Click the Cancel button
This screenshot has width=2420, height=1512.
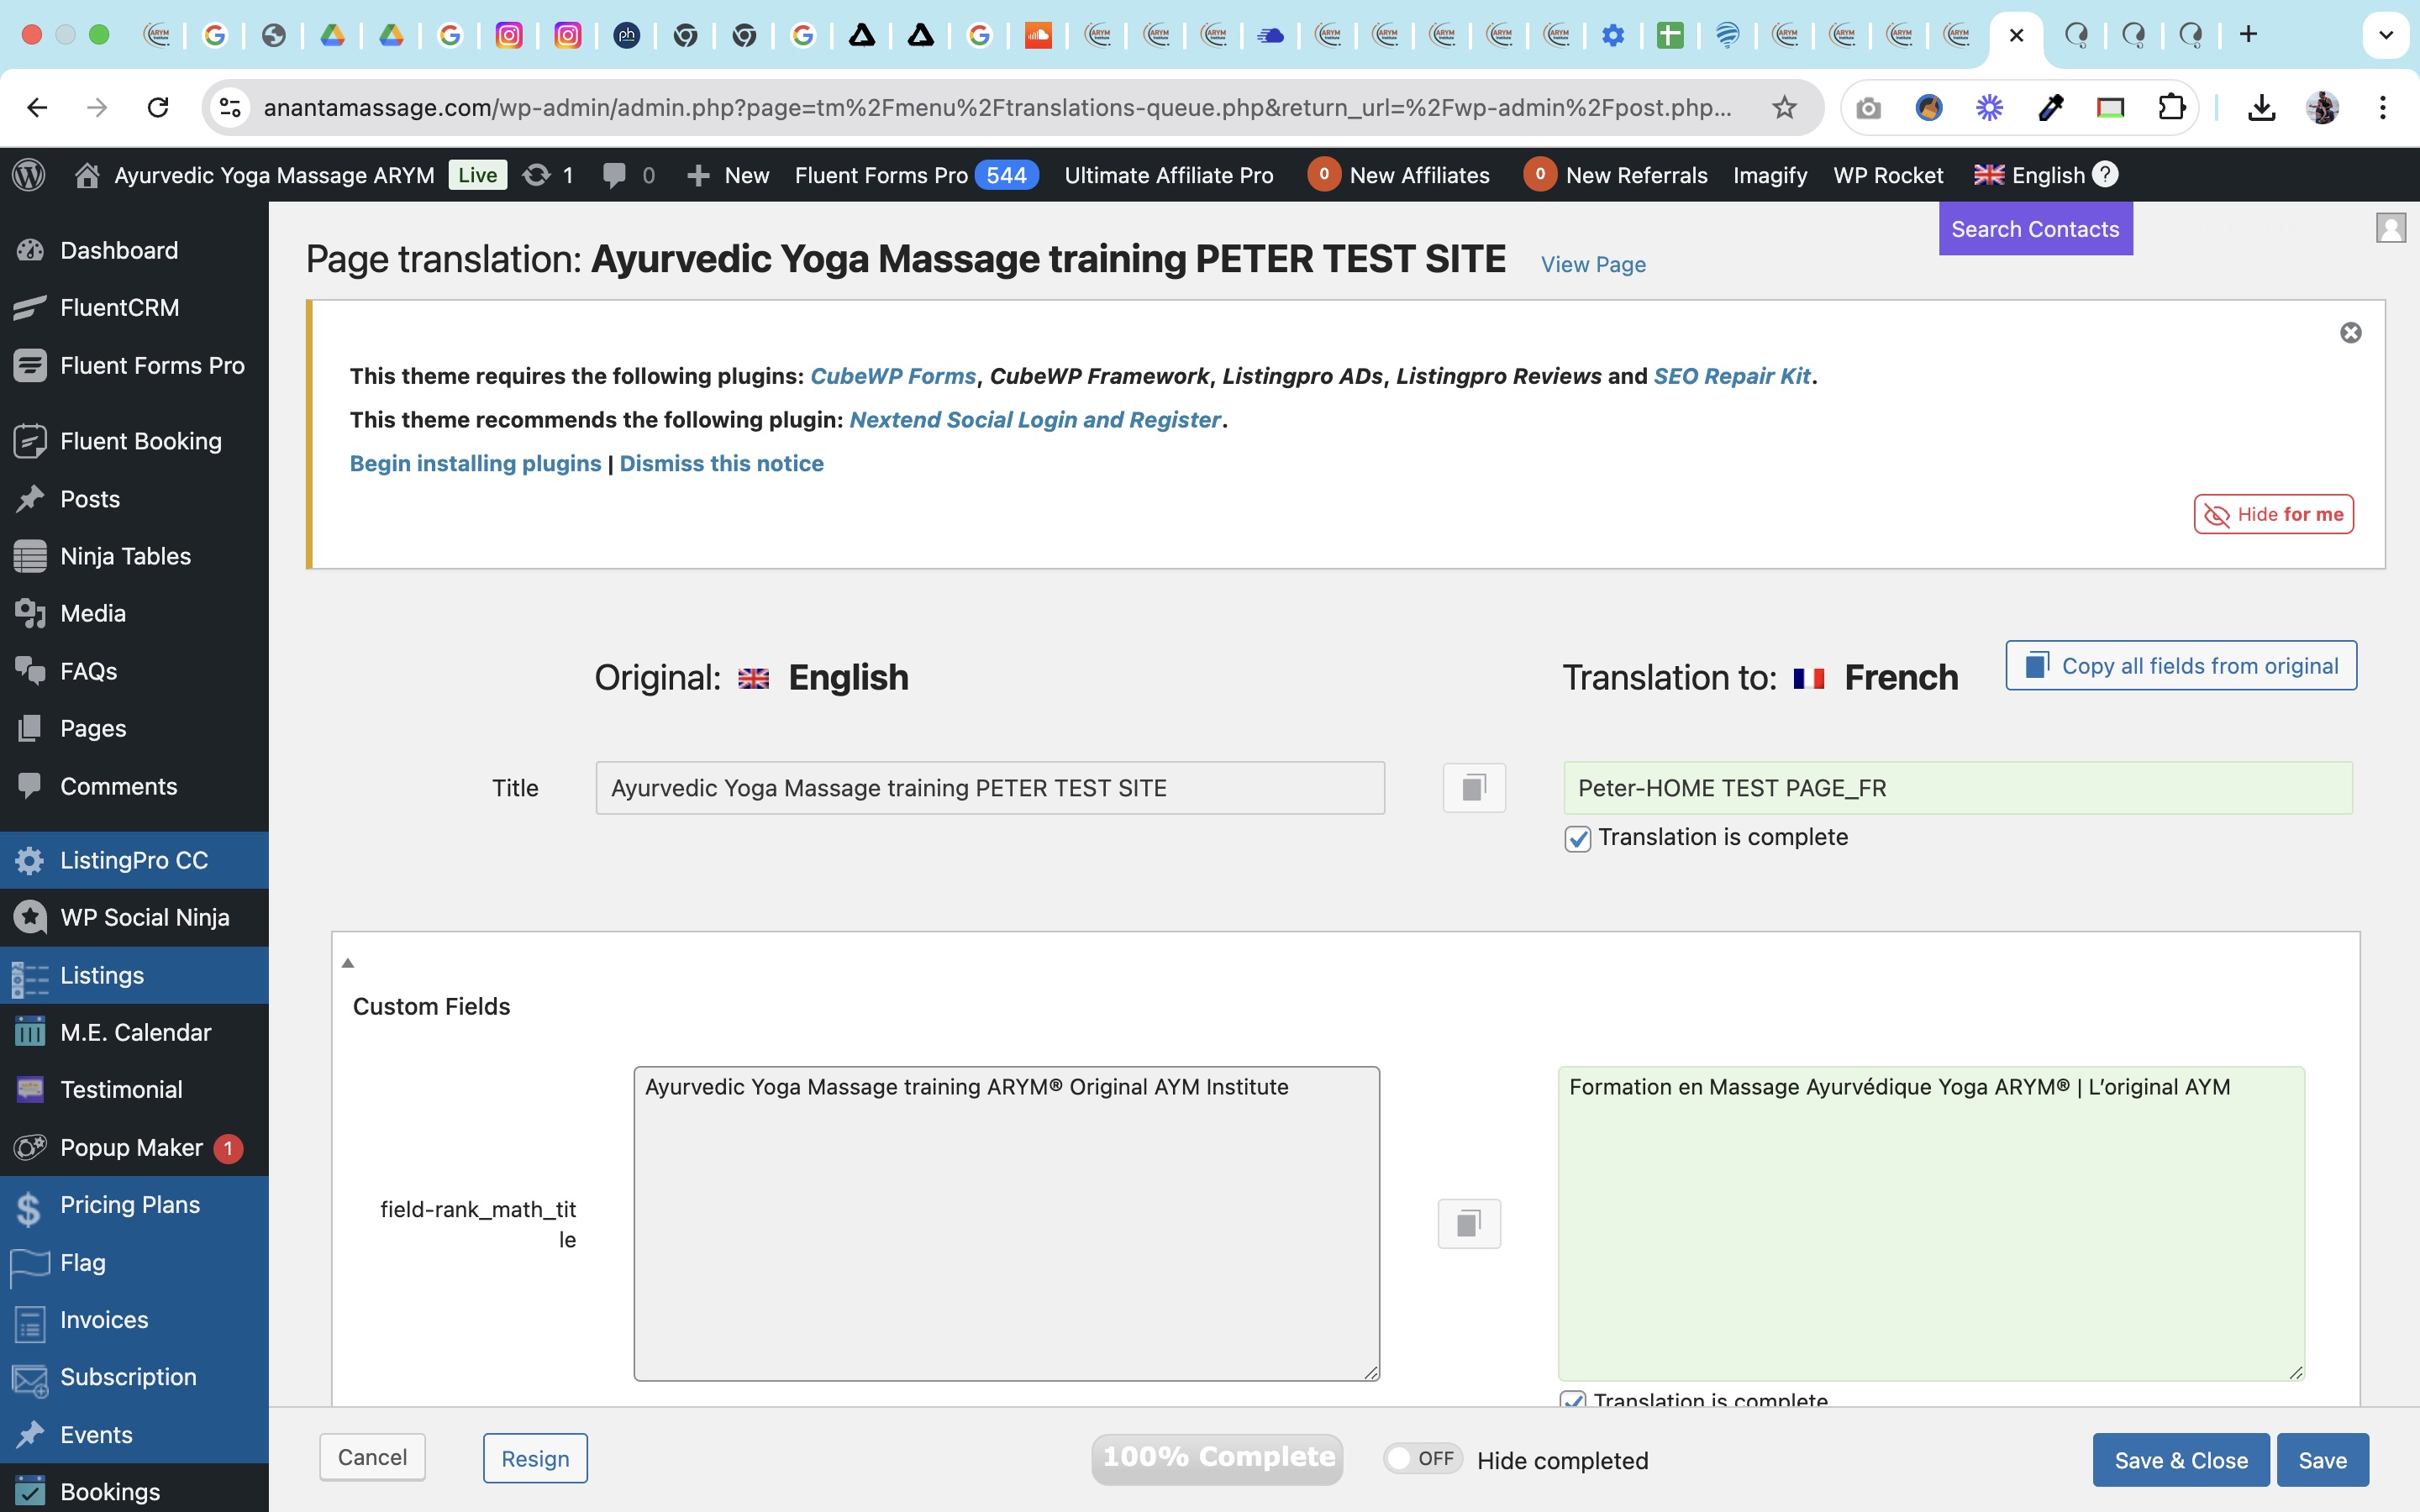[372, 1457]
